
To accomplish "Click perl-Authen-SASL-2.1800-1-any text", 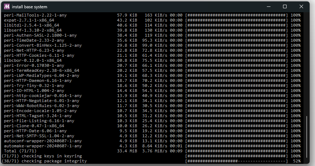I will (40, 35).
